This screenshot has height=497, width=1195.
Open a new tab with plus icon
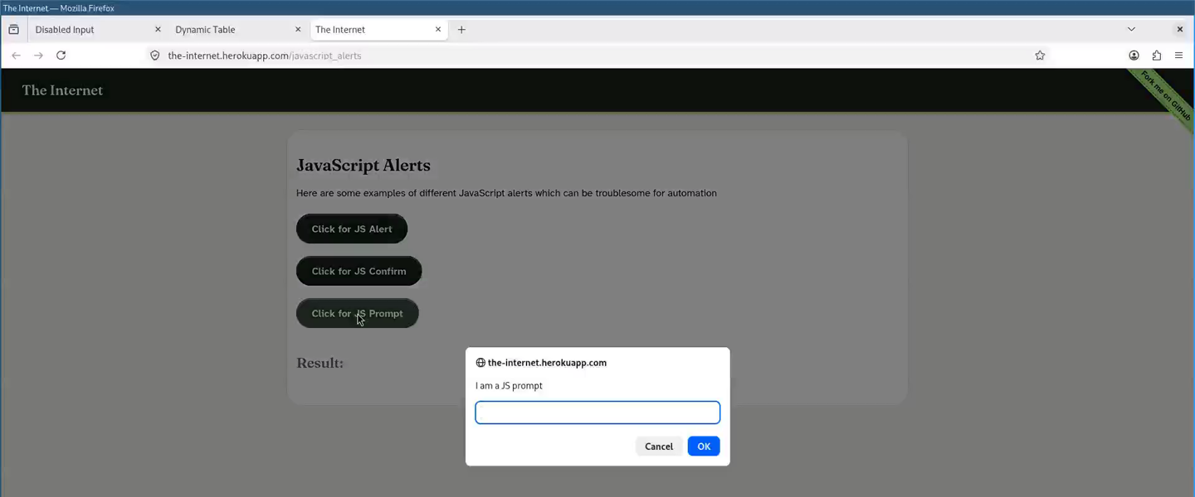click(x=461, y=30)
